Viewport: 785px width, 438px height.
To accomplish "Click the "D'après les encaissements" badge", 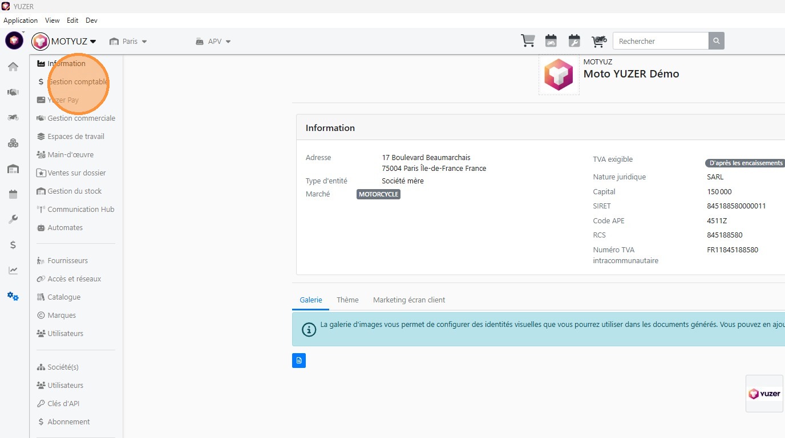I will click(745, 163).
